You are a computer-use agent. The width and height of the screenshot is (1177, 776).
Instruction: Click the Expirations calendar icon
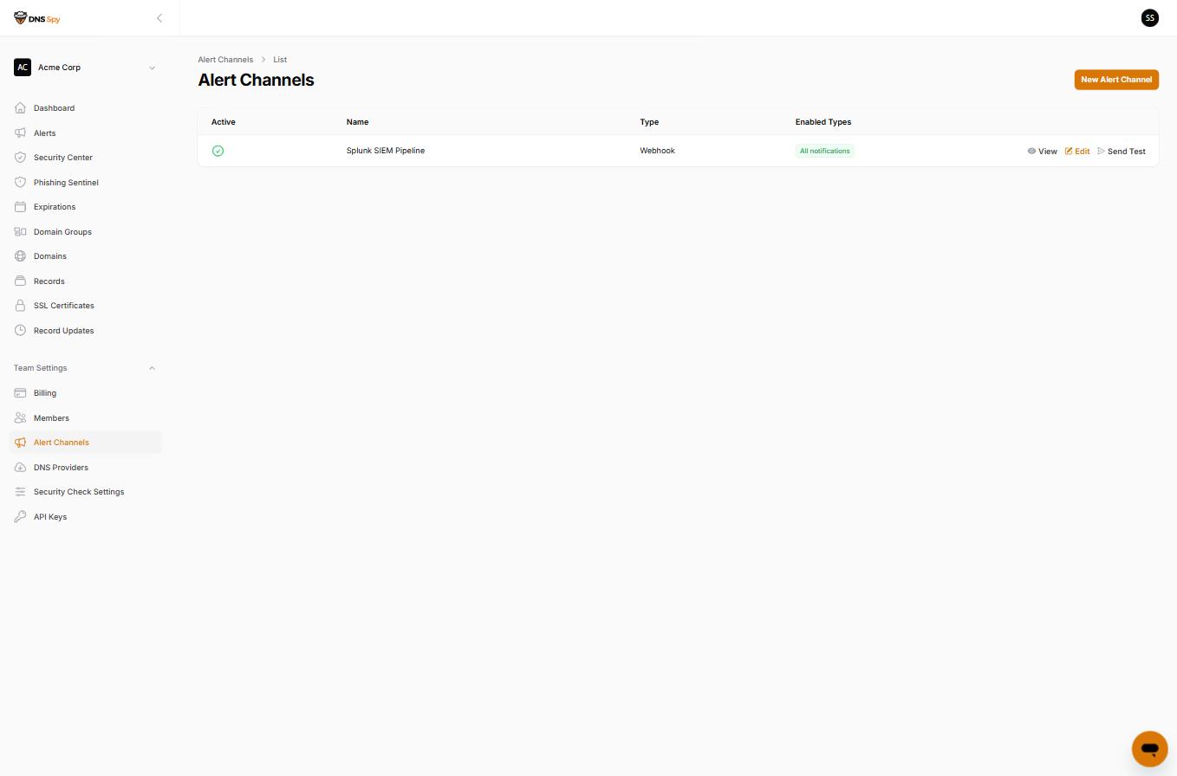[20, 207]
